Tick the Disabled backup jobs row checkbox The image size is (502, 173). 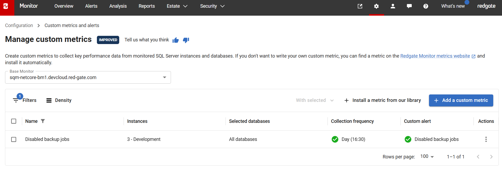pos(14,139)
